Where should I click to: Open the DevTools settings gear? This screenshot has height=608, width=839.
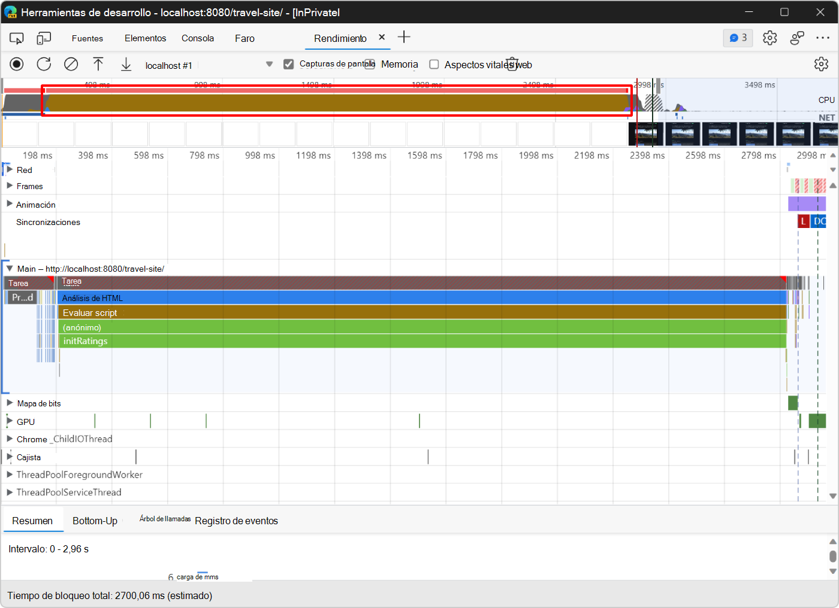(769, 38)
